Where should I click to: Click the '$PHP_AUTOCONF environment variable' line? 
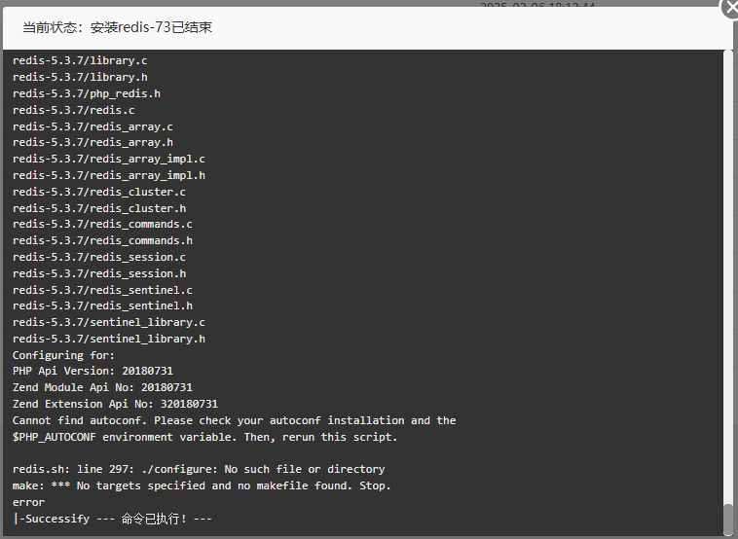point(204,437)
